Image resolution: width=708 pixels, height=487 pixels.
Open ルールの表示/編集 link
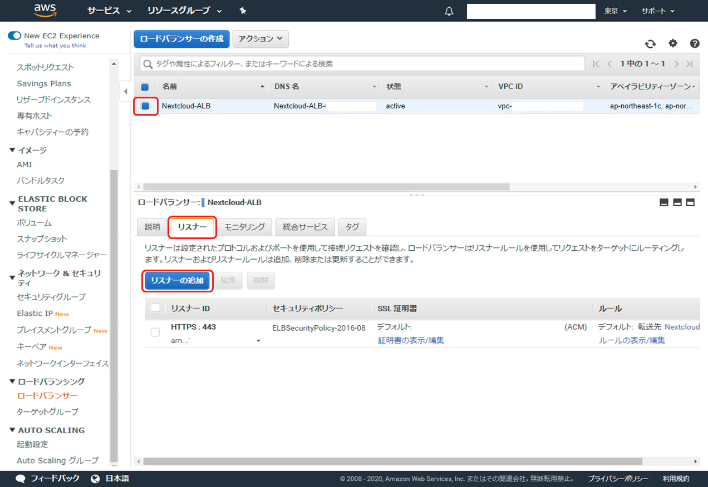632,340
